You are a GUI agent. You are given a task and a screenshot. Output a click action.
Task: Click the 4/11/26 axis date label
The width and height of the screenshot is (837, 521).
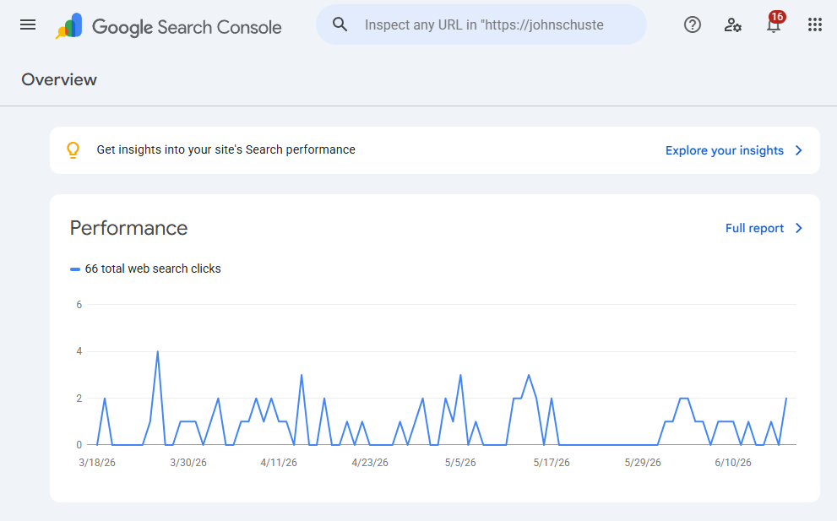[x=279, y=462]
